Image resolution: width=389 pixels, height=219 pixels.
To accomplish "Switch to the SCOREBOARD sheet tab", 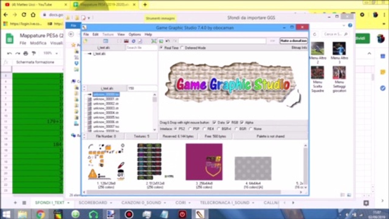I will (93, 203).
